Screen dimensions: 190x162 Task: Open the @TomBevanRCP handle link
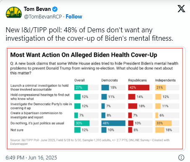coord(43,17)
